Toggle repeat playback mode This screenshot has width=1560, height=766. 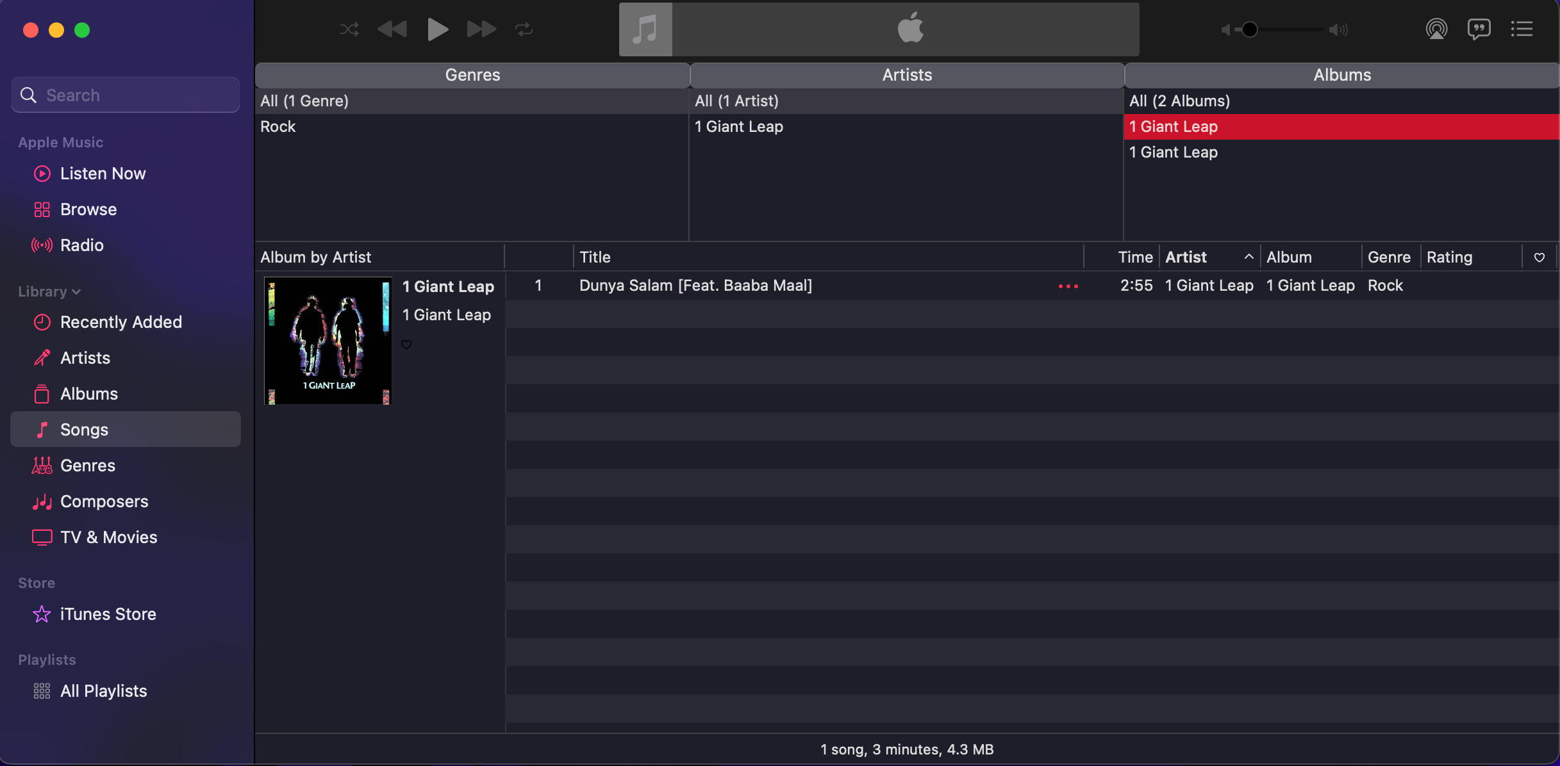pyautogui.click(x=524, y=29)
